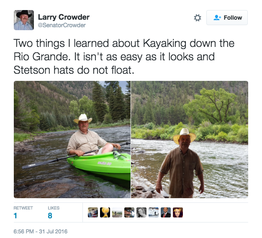
Task: Open the liker avatar showing a road
Action: click(x=117, y=212)
